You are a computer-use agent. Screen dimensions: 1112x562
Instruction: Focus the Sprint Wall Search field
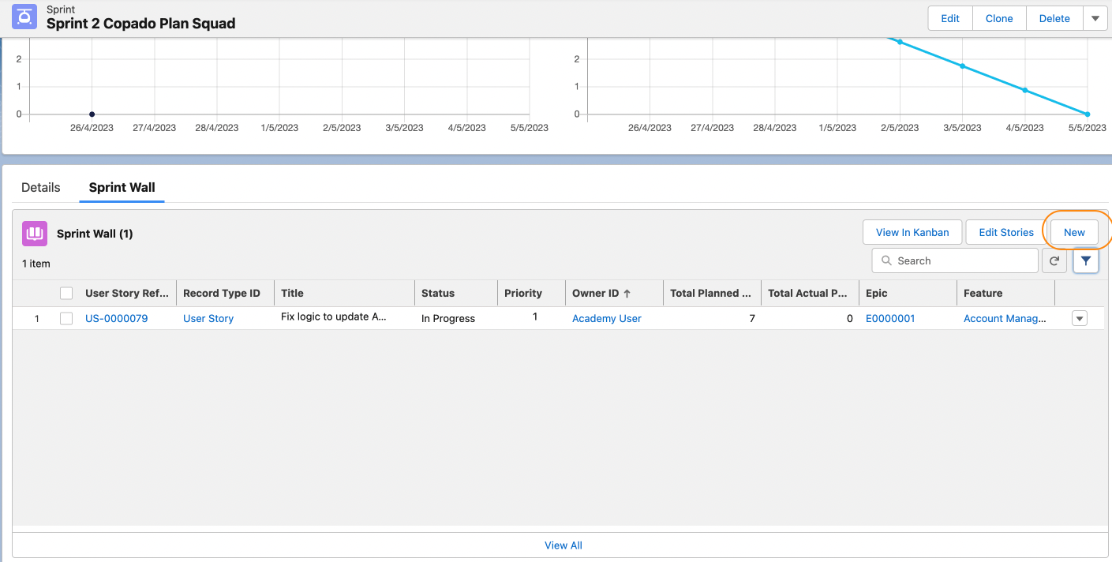pyautogui.click(x=955, y=260)
